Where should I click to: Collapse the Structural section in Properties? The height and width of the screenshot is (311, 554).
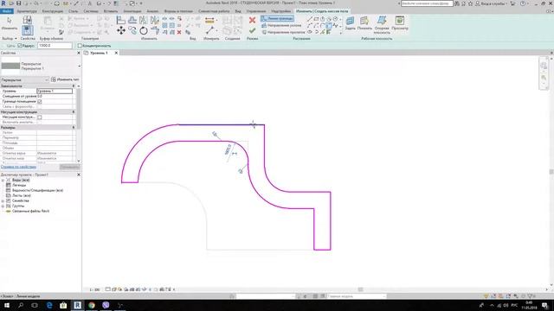(74, 111)
